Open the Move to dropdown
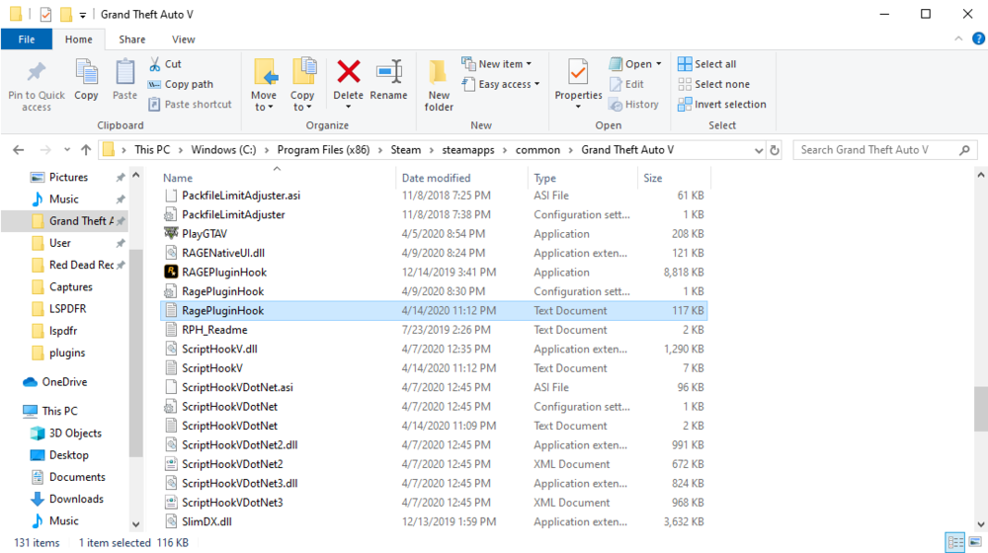 point(264,85)
